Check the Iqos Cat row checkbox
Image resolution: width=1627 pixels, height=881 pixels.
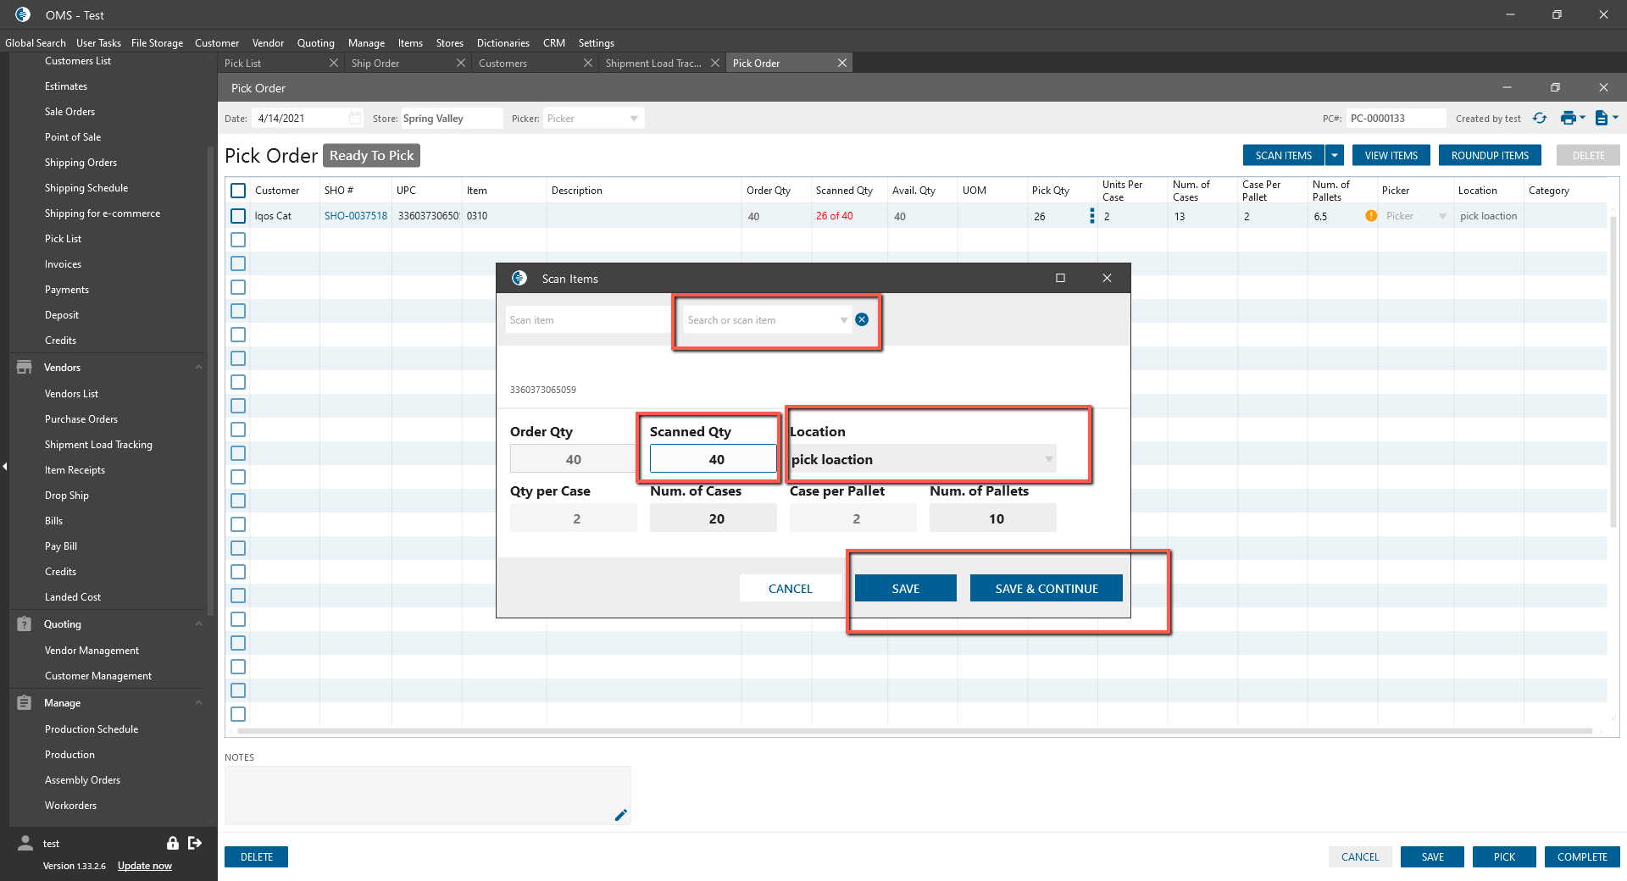[x=238, y=216]
